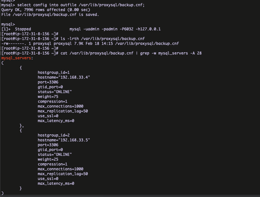Viewport: 260px width, 197px height.
Task: Click the red mysql_servers heading text
Action: [x=17, y=58]
